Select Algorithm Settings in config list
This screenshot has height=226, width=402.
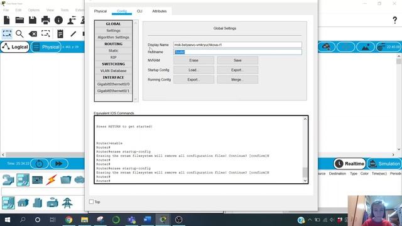pyautogui.click(x=113, y=37)
